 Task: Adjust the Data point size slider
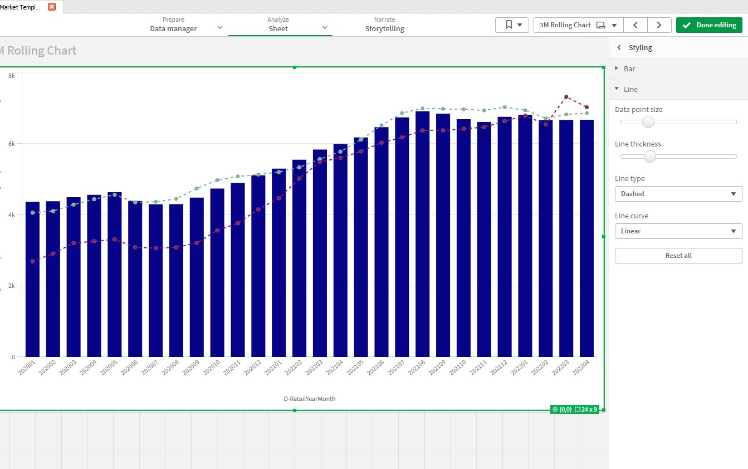647,121
